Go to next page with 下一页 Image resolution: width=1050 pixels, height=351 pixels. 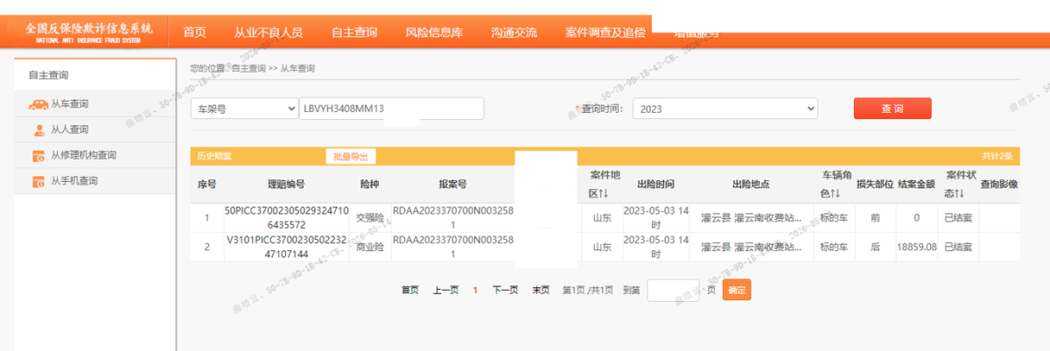505,290
